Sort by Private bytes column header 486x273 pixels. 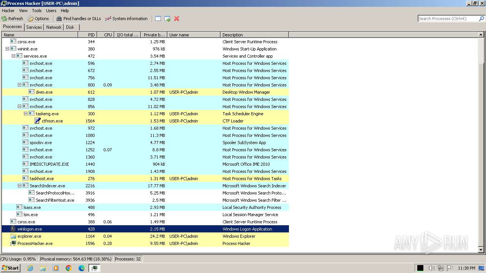point(154,35)
